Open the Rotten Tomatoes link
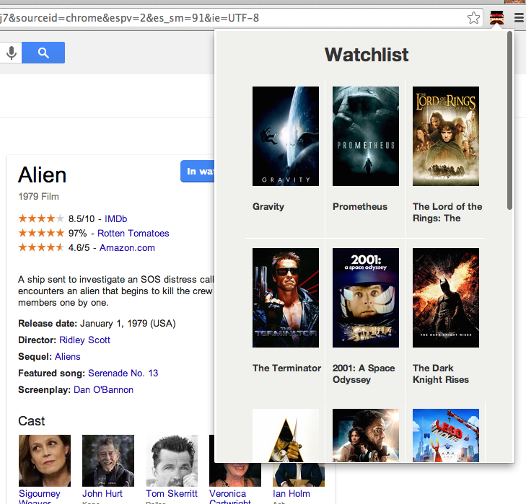526x504 pixels. 133,233
